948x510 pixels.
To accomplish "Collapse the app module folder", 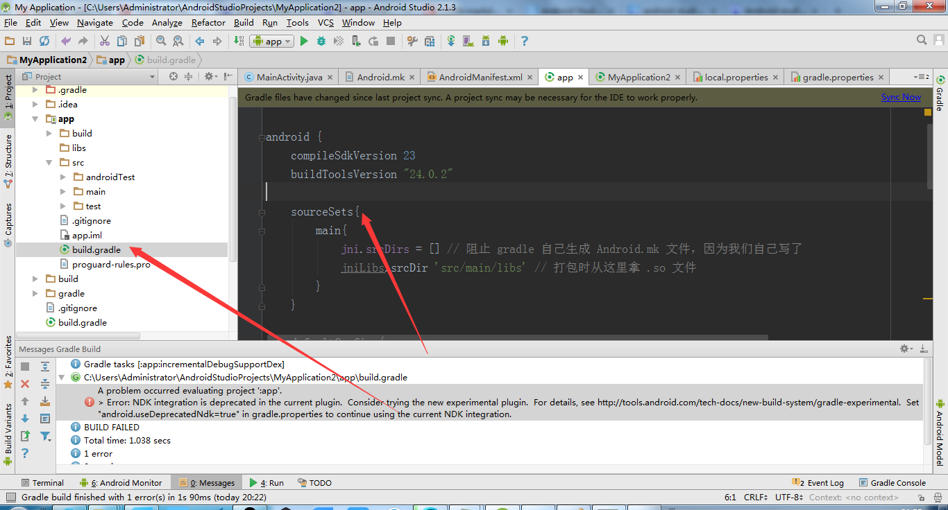I will 35,119.
